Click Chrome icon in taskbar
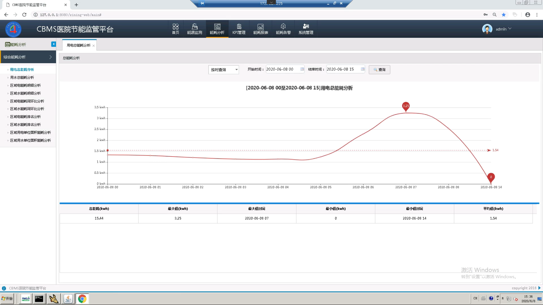This screenshot has height=305, width=543. tap(82, 299)
